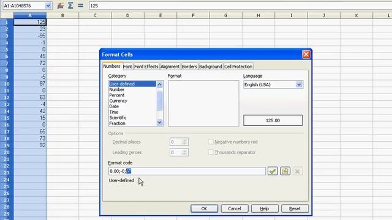
Task: Select Currency category
Action: [x=132, y=101]
